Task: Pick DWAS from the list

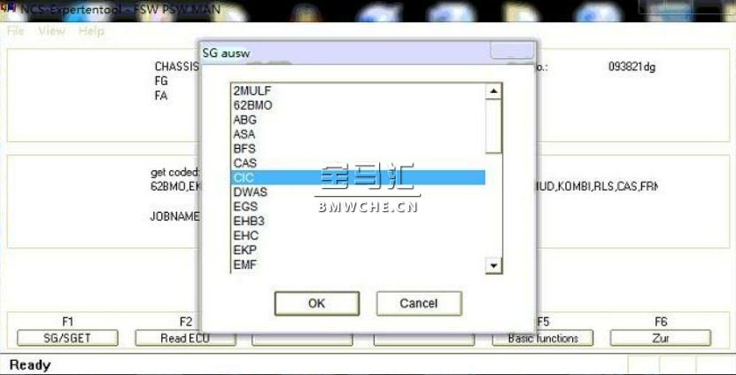Action: [359, 192]
